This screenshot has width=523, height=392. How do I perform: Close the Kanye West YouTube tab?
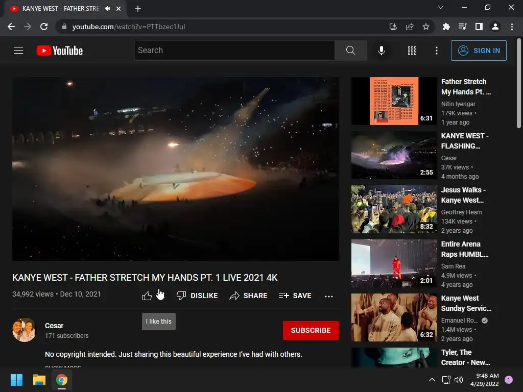coord(118,9)
